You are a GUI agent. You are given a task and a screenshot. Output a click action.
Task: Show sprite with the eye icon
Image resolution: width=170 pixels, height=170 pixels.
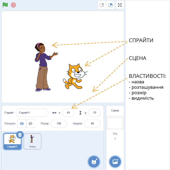pos(22,123)
